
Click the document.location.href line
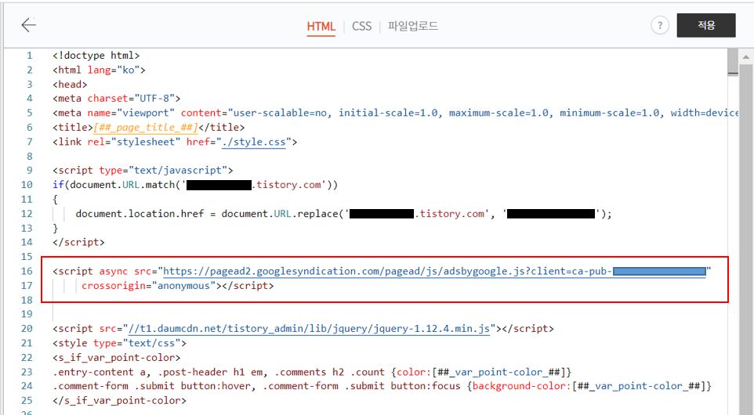coord(344,214)
